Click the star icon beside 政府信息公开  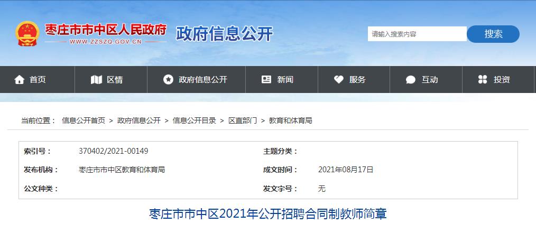(168, 80)
